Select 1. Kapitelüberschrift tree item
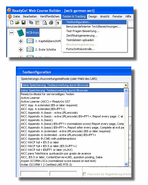 click(x=48, y=41)
